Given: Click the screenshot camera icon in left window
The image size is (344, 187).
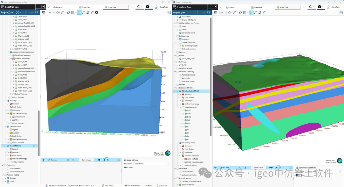Looking at the screenshot, I should [169, 13].
